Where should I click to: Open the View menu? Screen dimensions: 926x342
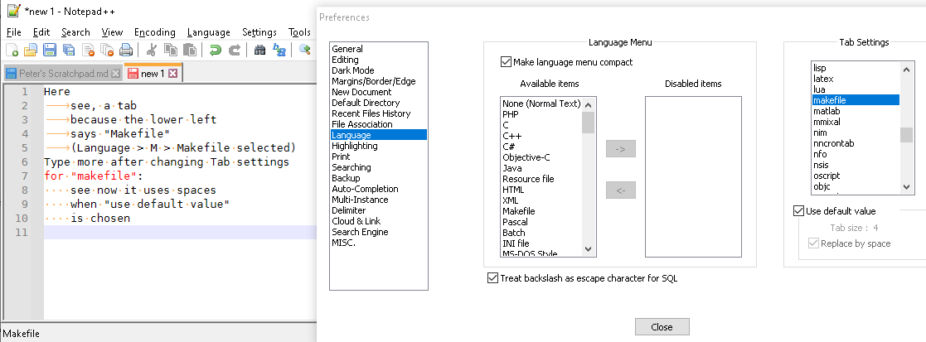coord(112,32)
